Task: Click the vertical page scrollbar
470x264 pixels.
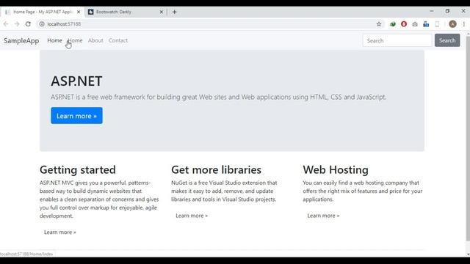Action: click(x=468, y=138)
